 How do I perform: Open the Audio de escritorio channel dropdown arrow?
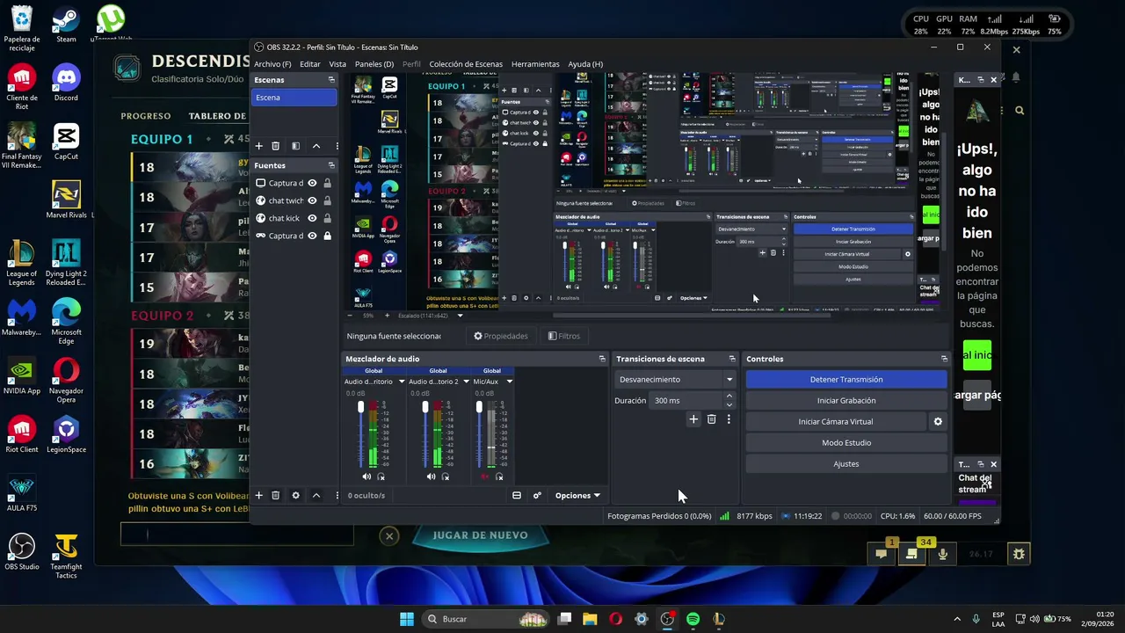[402, 382]
